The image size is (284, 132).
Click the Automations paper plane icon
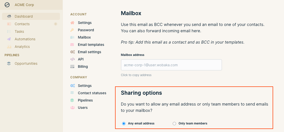click(x=9, y=39)
